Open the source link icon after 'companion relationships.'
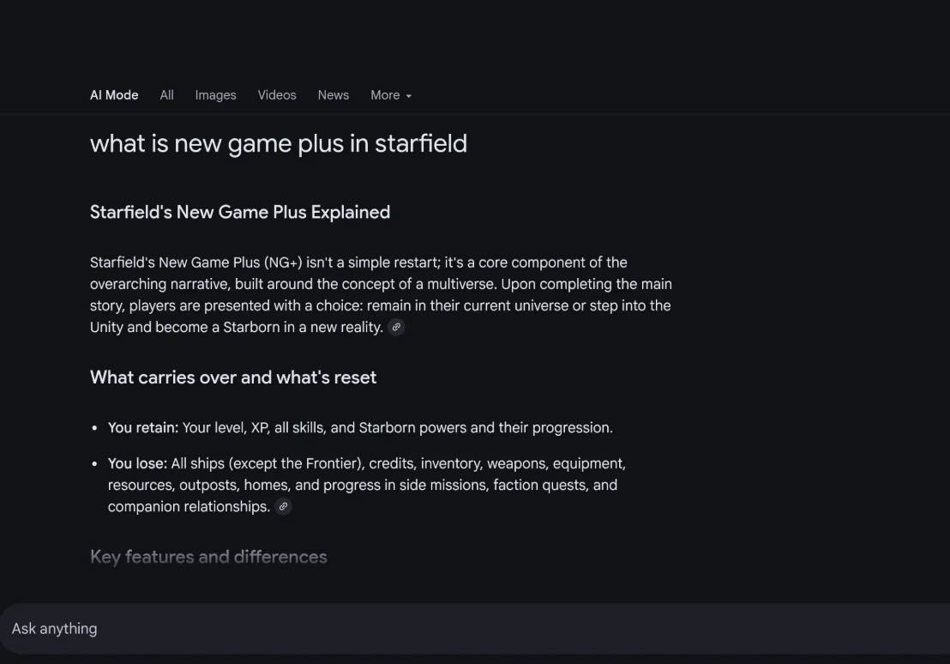950x664 pixels. coord(283,506)
